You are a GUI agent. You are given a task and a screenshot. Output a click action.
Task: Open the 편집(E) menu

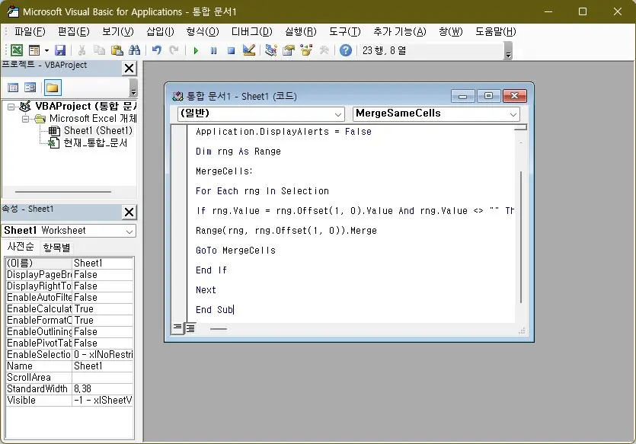tap(73, 32)
